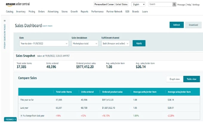Close the Feedback tab via its X
Image resolution: width=203 pixels, height=123 pixels.
tap(15, 119)
